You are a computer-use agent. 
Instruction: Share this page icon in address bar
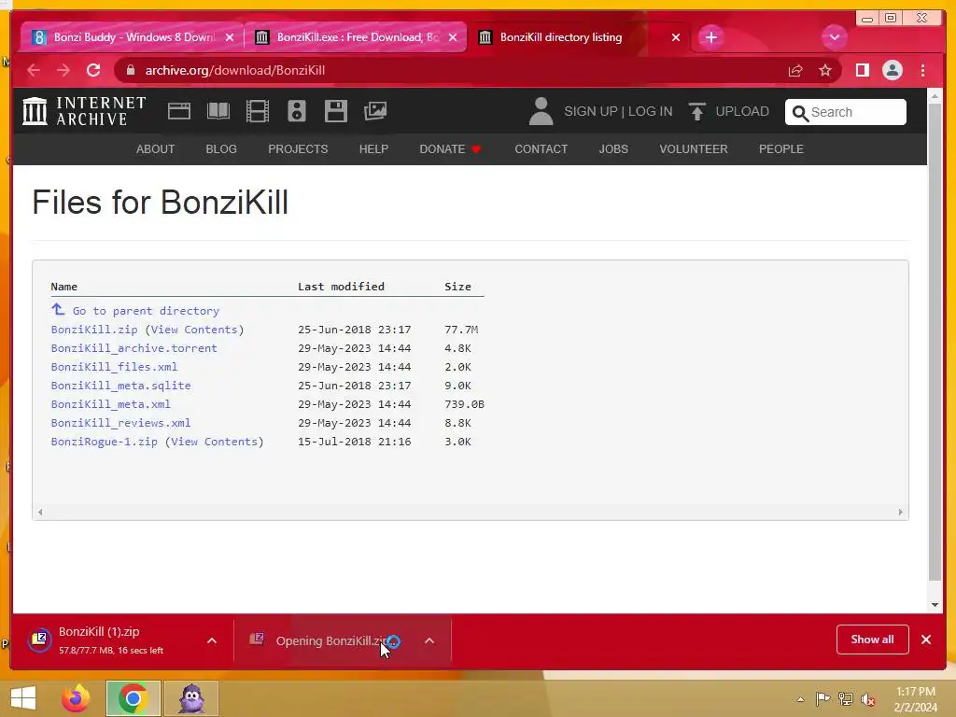coord(795,71)
